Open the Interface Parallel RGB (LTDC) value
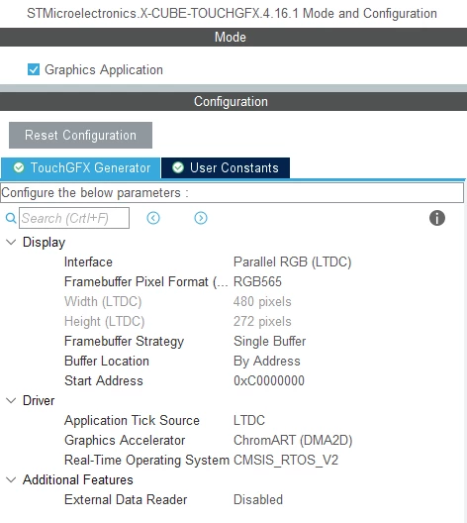 [x=293, y=262]
